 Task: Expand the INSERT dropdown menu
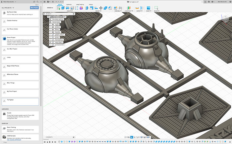click(148, 11)
